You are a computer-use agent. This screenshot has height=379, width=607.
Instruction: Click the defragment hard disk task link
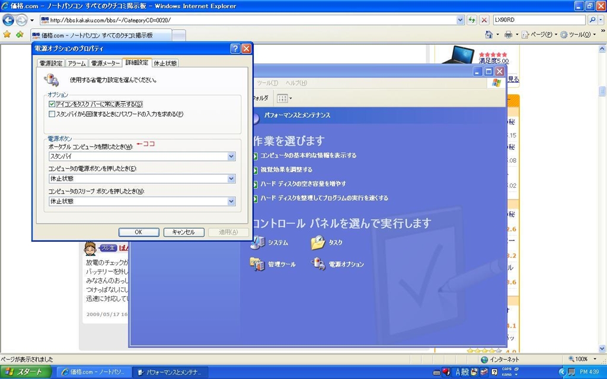coord(324,198)
